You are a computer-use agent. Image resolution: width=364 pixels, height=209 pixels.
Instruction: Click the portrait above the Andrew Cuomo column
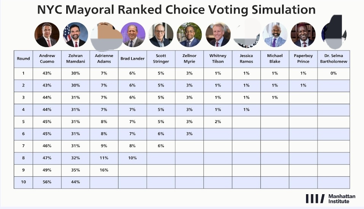coord(47,35)
